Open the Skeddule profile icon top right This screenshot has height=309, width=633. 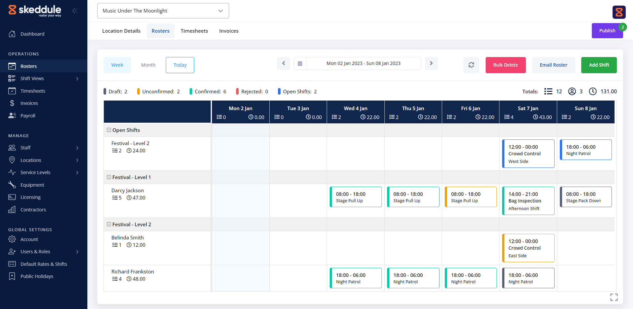coord(619,12)
